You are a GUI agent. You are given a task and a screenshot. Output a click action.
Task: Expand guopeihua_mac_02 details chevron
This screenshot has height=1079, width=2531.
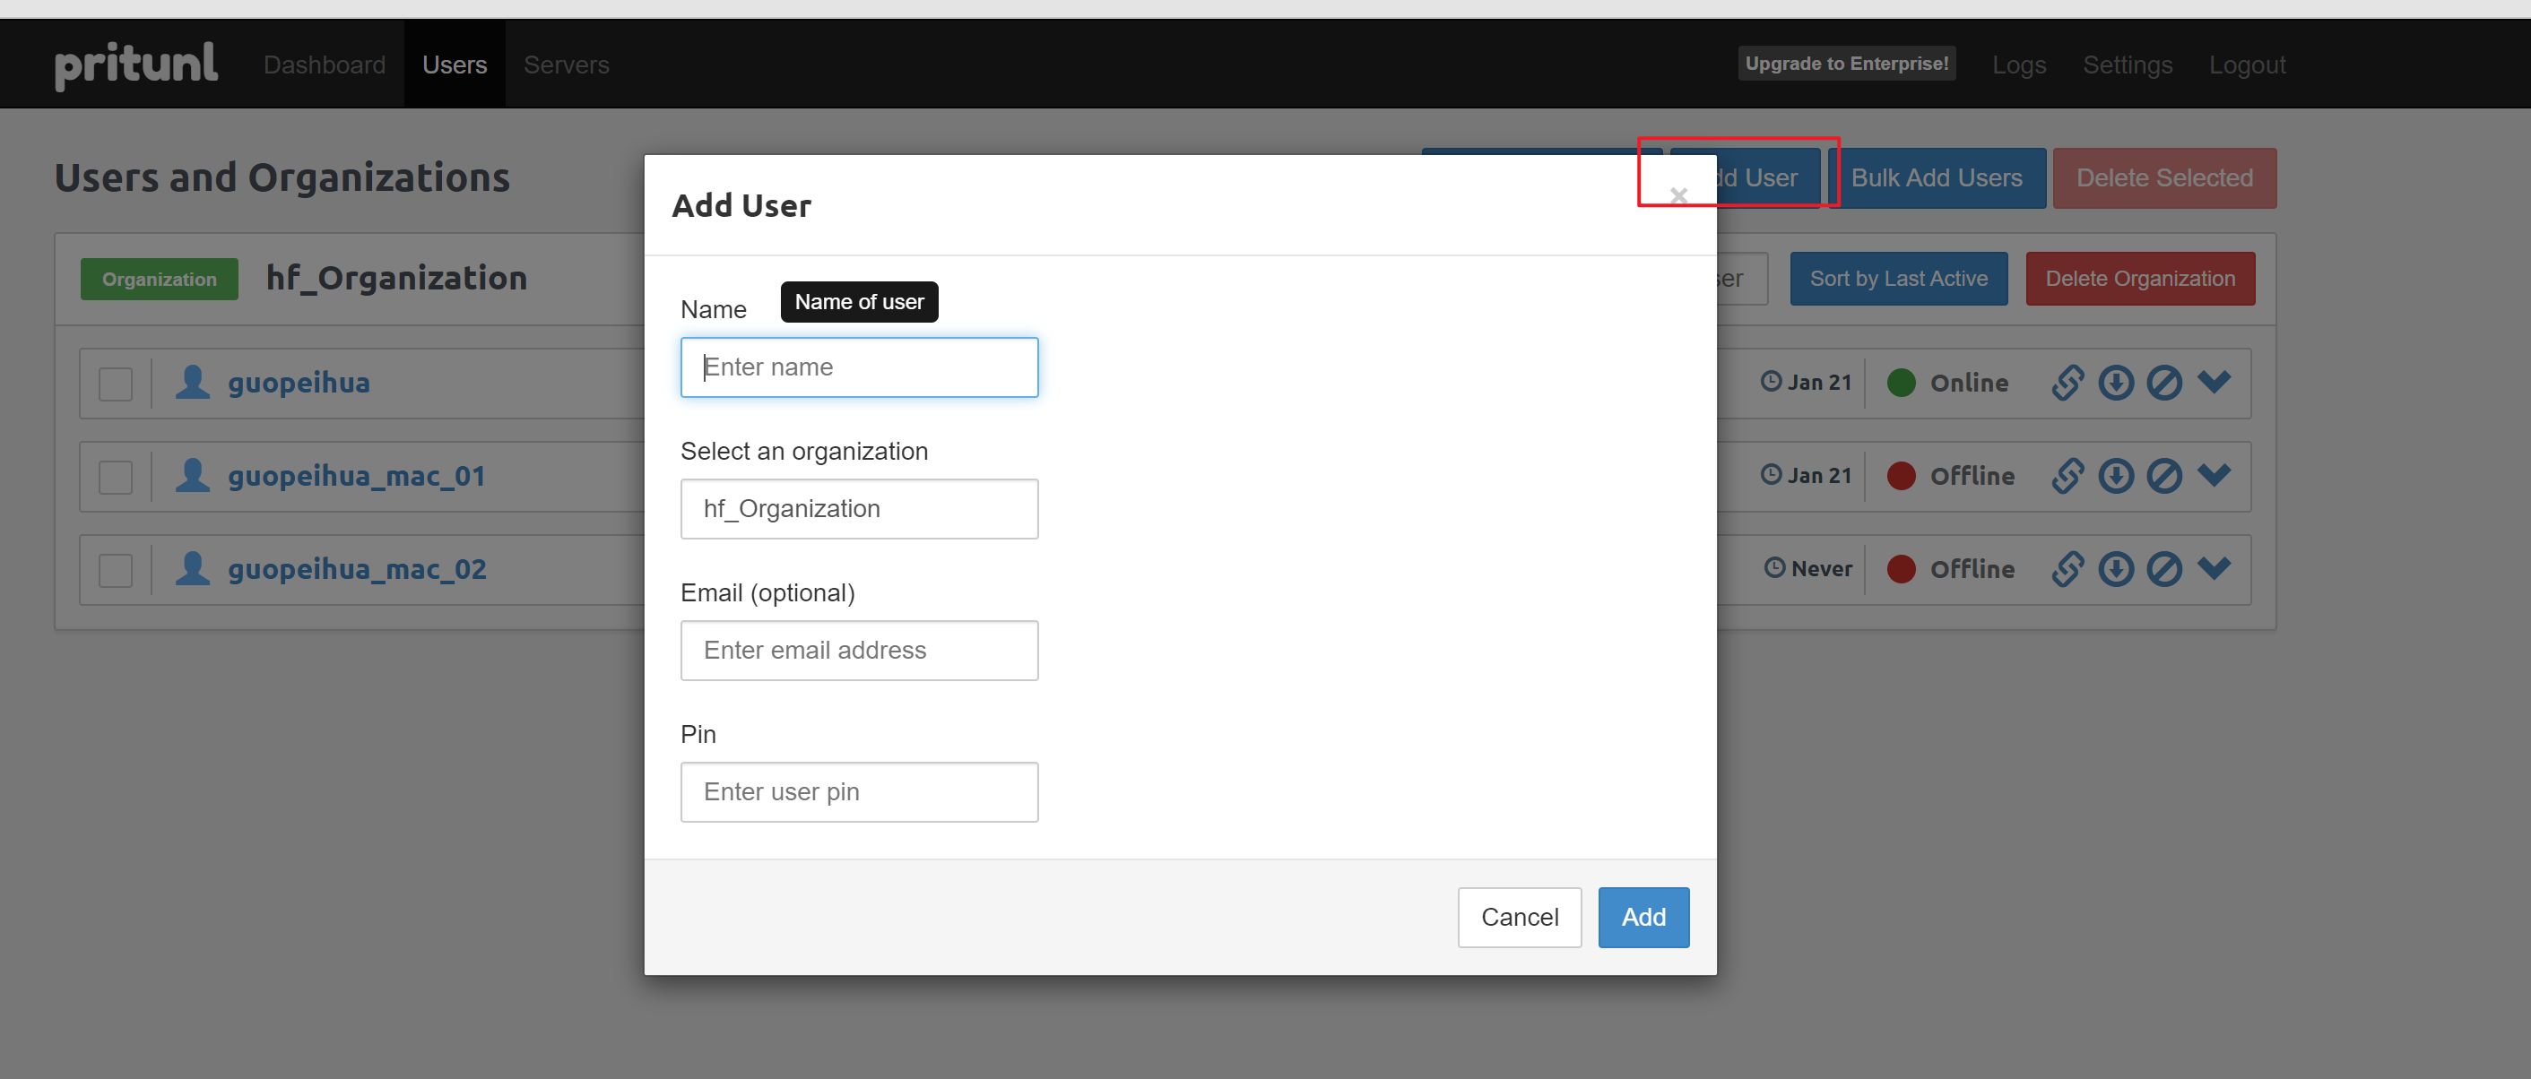pyautogui.click(x=2214, y=567)
